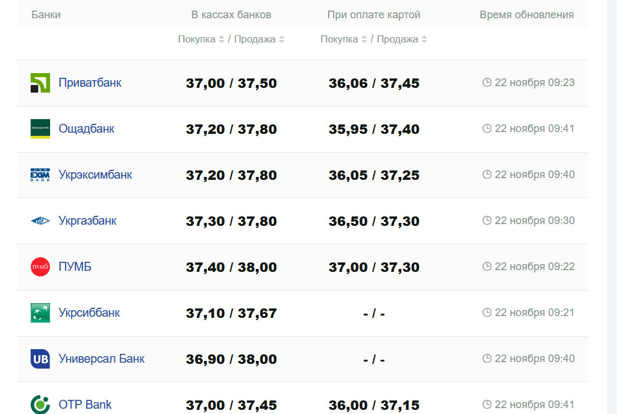Click the Банки column header

coord(46,15)
